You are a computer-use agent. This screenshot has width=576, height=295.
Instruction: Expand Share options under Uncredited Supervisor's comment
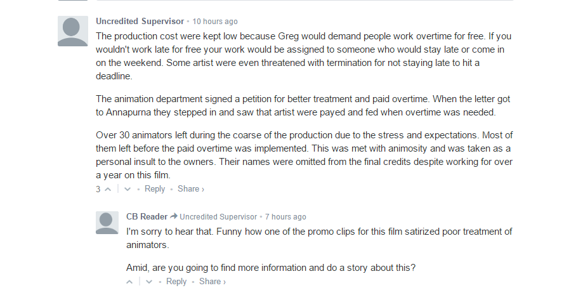[191, 189]
